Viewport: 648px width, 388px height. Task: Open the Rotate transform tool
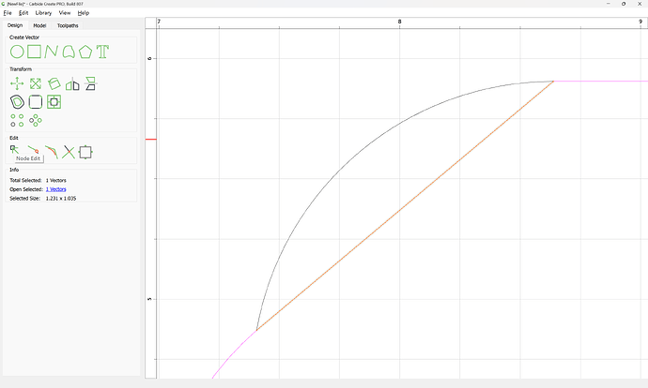tap(54, 84)
